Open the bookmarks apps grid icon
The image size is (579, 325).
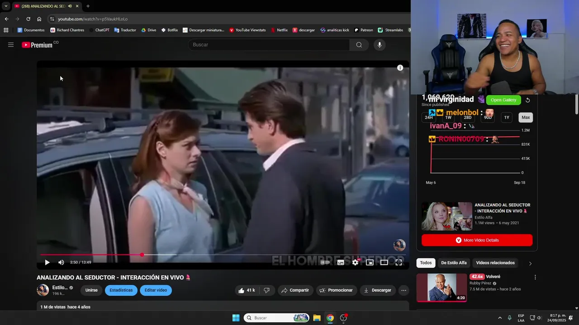pyautogui.click(x=6, y=30)
